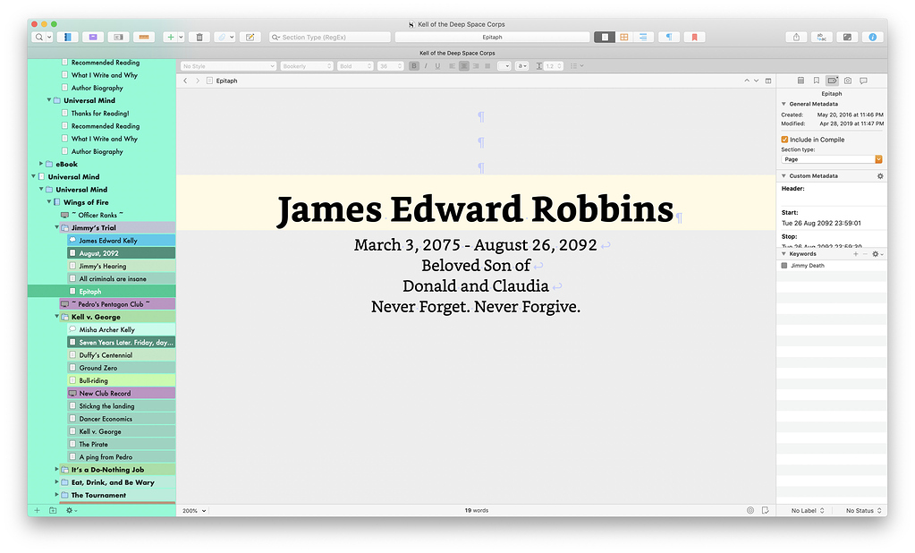Move the current document to Trash
The image size is (915, 553).
(199, 37)
